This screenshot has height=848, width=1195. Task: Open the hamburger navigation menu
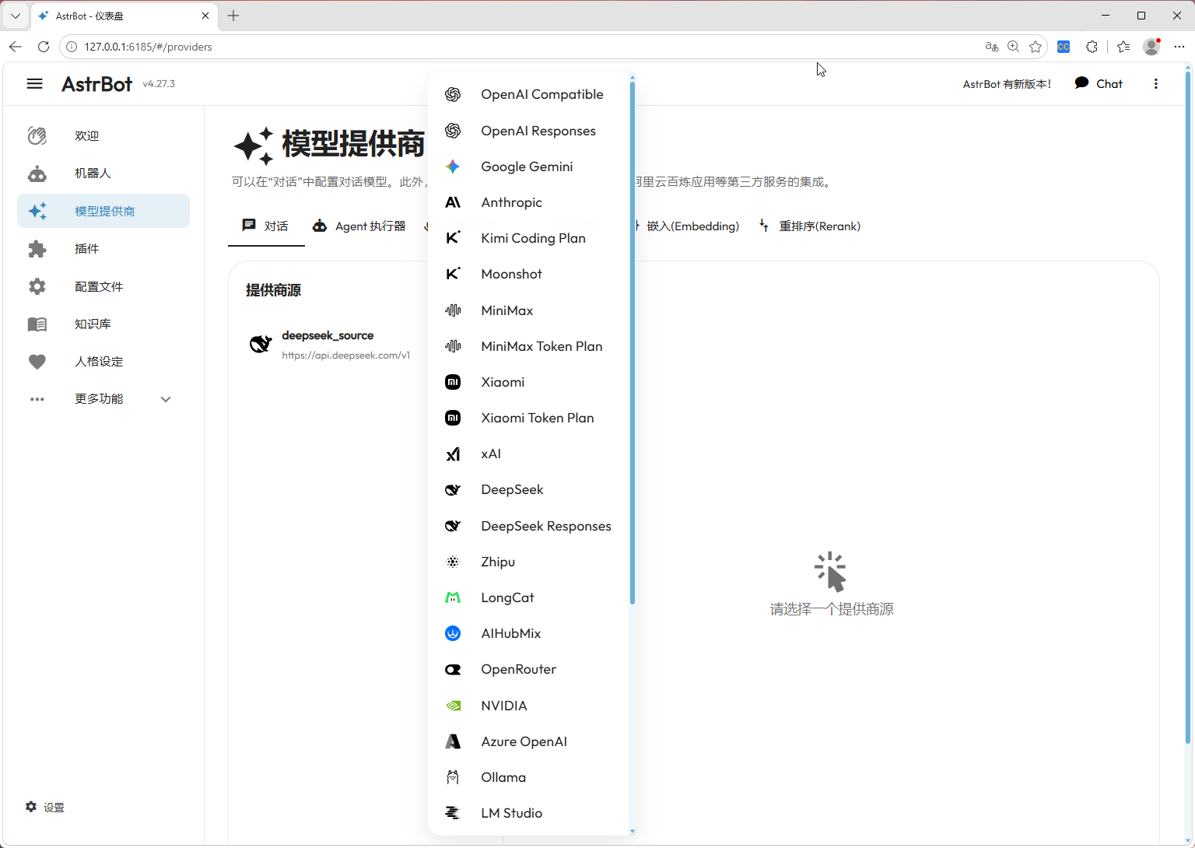pos(34,84)
